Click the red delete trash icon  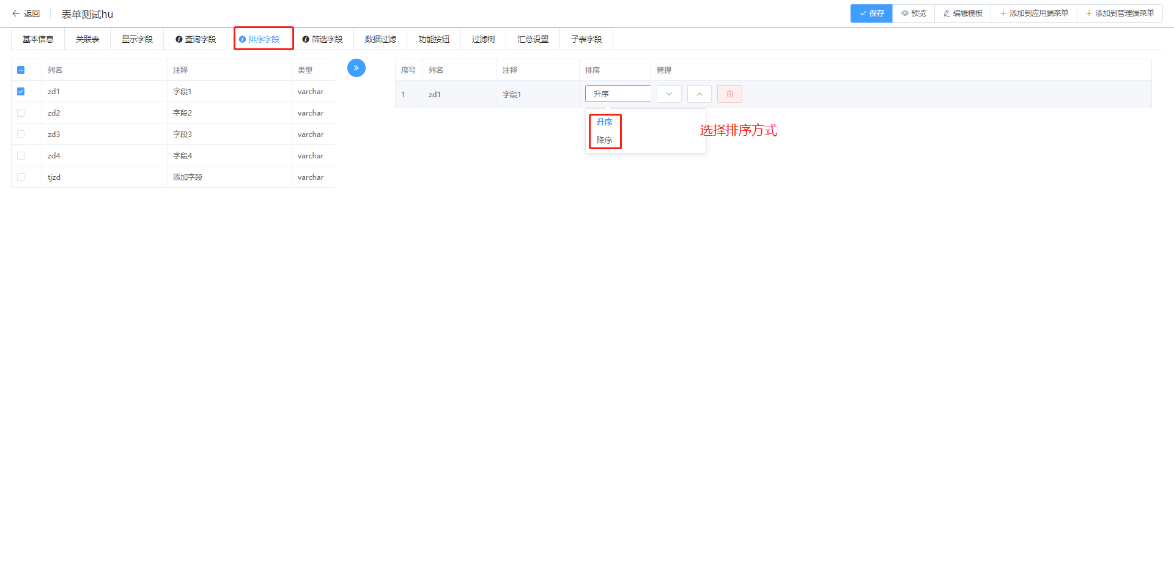[x=729, y=94]
